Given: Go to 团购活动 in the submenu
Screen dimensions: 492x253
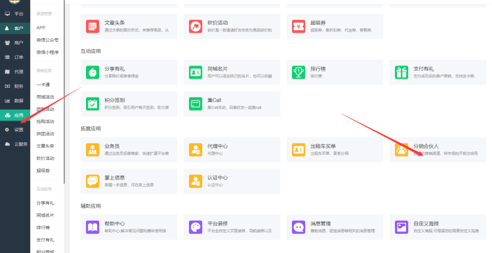Looking at the screenshot, I should coord(45,109).
